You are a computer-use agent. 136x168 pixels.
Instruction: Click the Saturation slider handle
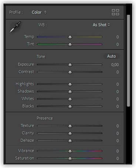pyautogui.click(x=70, y=158)
